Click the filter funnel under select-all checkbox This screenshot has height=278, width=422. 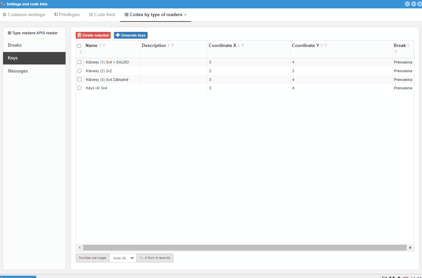pyautogui.click(x=81, y=52)
